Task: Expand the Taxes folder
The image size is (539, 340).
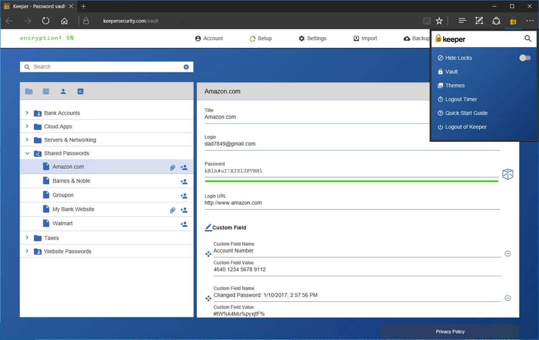Action: tap(27, 238)
